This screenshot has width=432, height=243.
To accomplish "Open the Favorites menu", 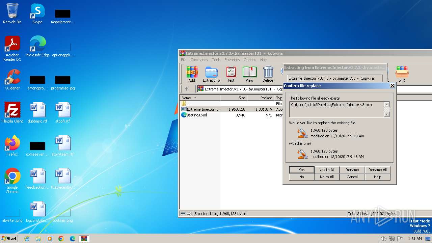I will pos(232,60).
